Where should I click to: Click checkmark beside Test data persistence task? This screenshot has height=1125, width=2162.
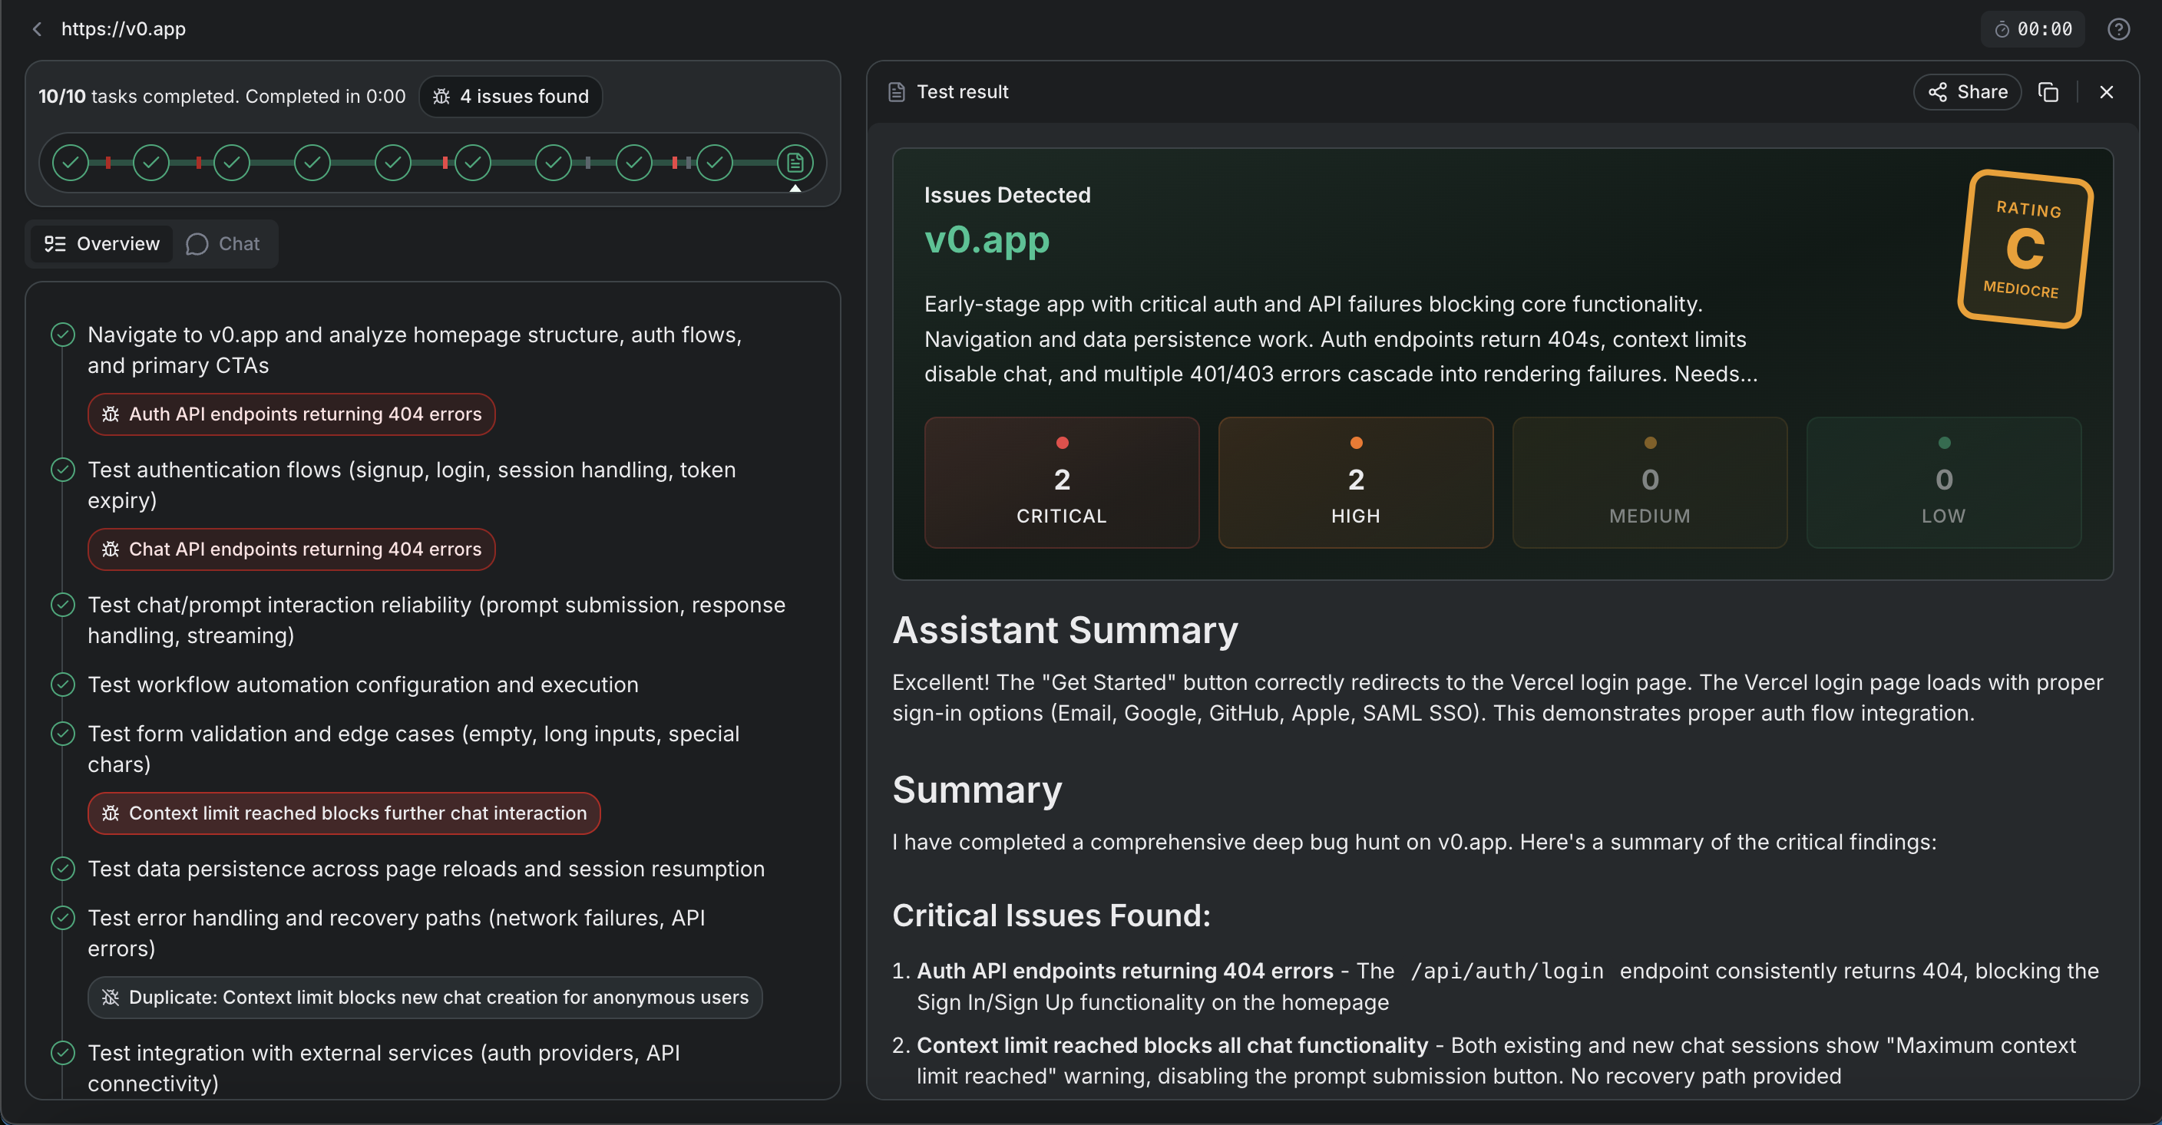pos(63,868)
